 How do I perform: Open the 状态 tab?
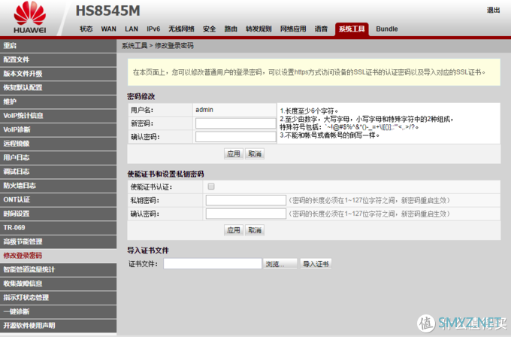click(86, 29)
